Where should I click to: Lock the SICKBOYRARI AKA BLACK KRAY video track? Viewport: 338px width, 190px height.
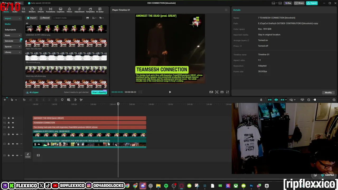[8, 144]
